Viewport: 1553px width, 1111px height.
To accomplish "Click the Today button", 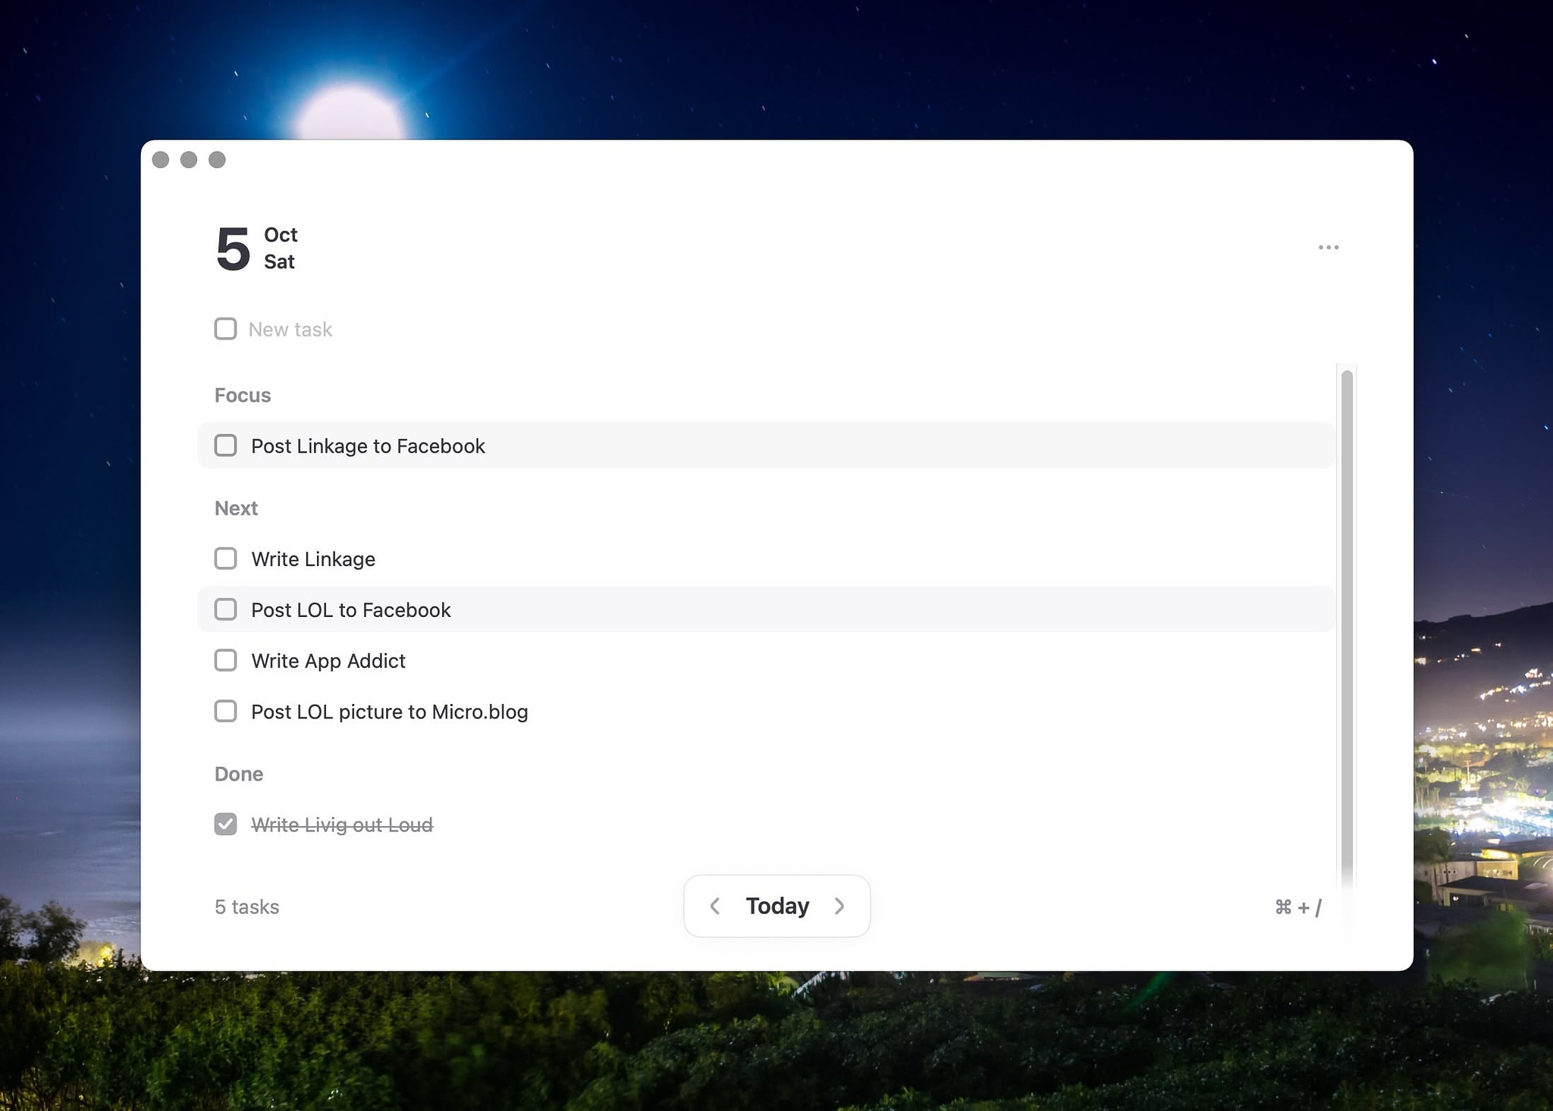I will (x=777, y=906).
